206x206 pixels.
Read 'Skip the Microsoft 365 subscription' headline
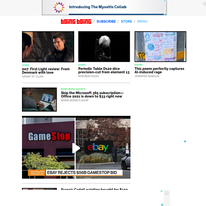pyautogui.click(x=92, y=95)
